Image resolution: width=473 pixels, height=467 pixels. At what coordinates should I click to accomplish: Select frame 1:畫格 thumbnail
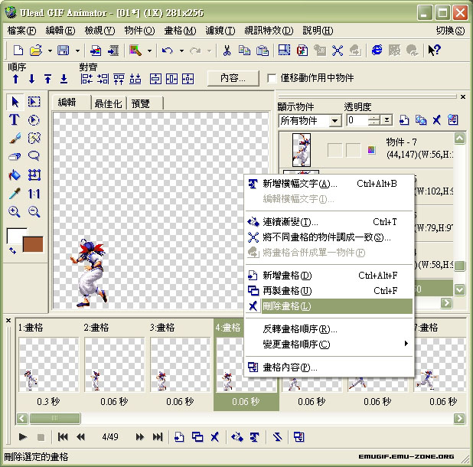tap(48, 364)
